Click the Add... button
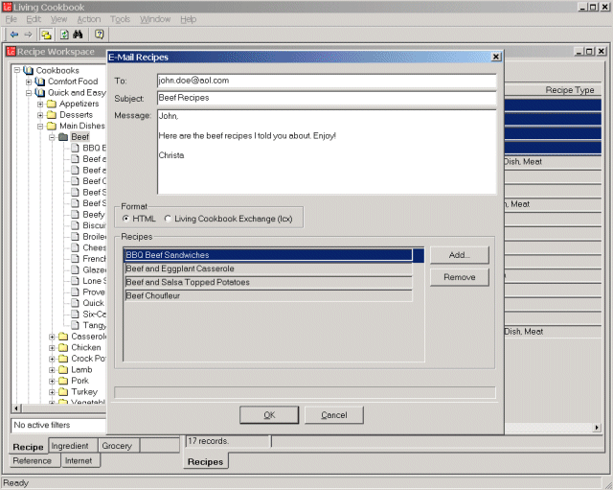The height and width of the screenshot is (490, 613). pos(460,255)
